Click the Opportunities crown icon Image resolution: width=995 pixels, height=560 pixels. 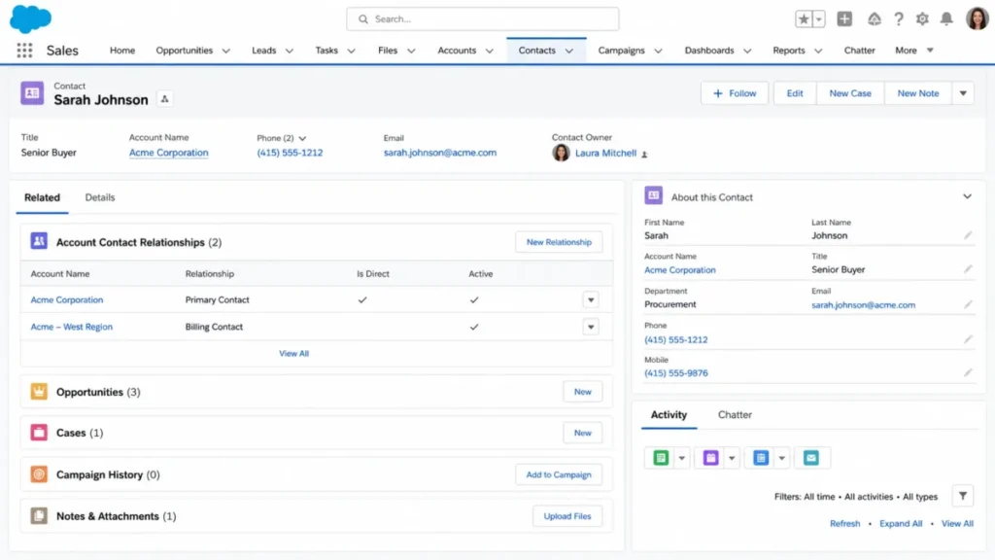39,392
